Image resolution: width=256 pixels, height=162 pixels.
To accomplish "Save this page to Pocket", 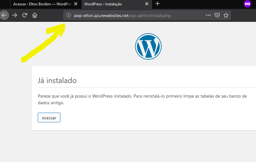I will (217, 15).
